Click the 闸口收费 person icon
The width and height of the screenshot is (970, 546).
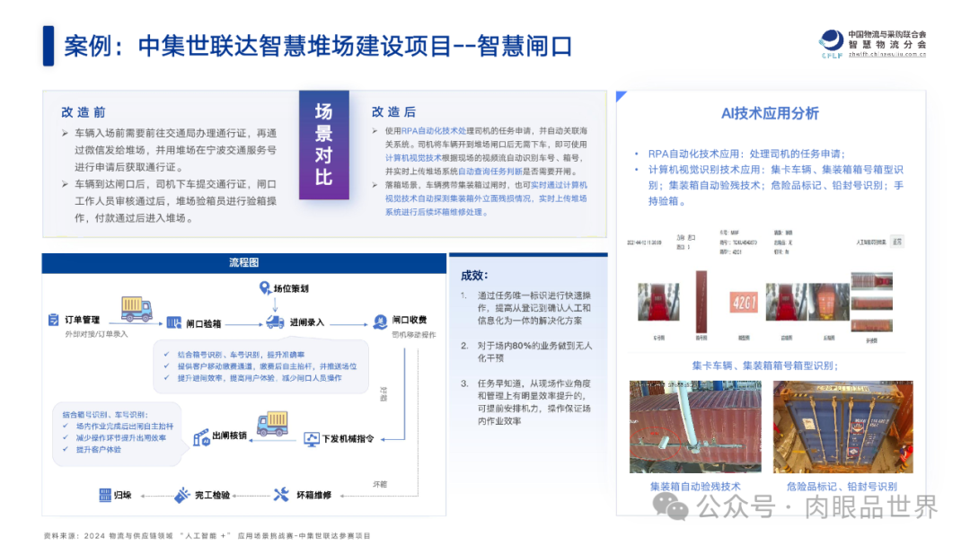coord(380,321)
